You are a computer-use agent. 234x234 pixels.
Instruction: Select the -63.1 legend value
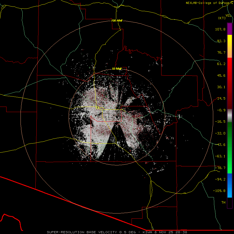220,156
